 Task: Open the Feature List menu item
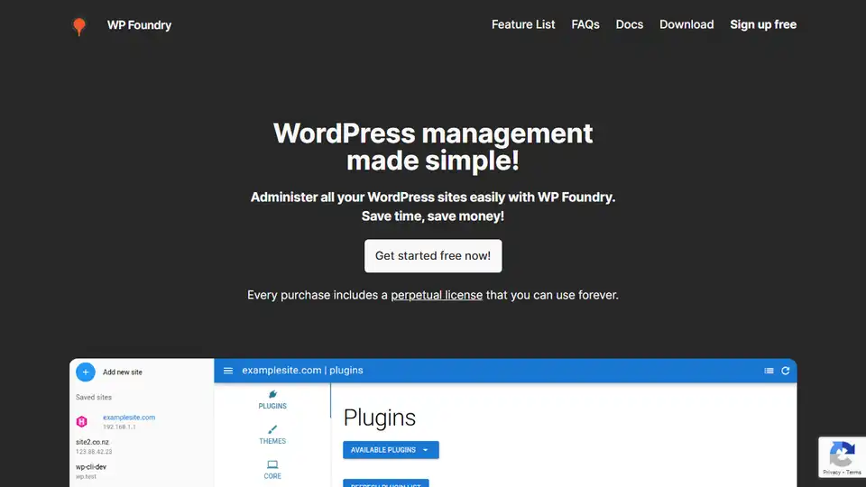click(x=523, y=24)
